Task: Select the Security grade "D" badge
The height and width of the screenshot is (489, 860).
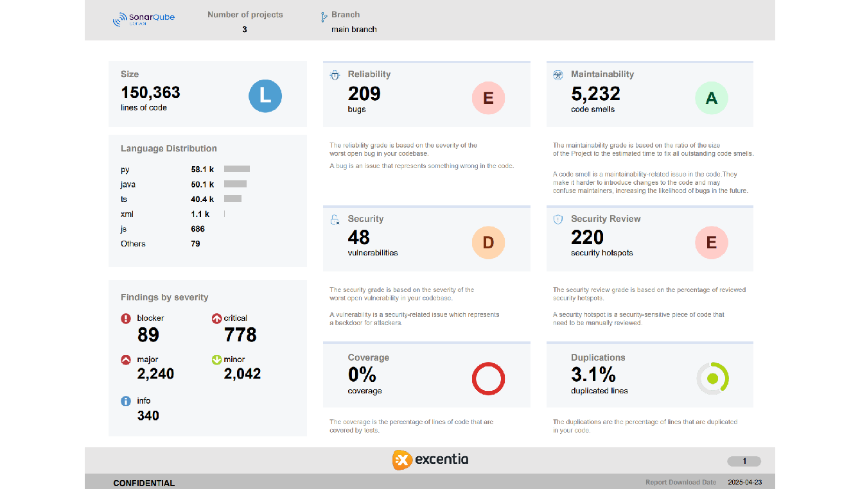Action: (488, 243)
